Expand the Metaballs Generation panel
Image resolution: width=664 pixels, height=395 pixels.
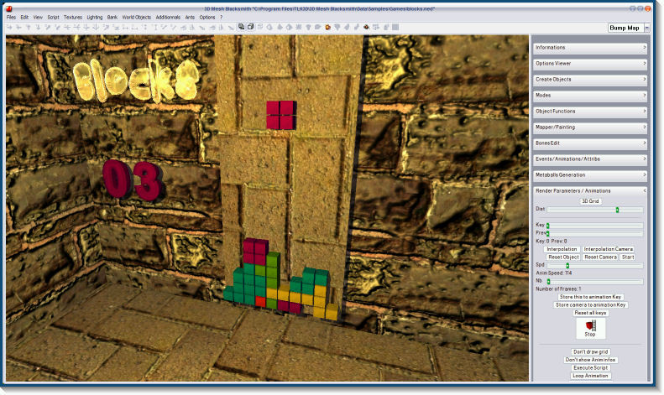tap(589, 175)
